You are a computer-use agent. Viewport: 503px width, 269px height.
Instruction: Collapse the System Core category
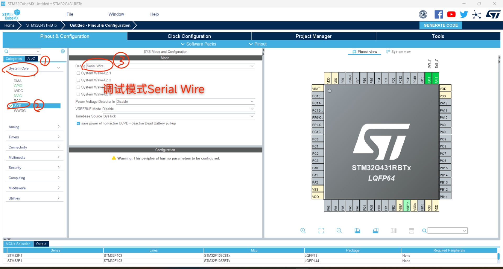(59, 68)
